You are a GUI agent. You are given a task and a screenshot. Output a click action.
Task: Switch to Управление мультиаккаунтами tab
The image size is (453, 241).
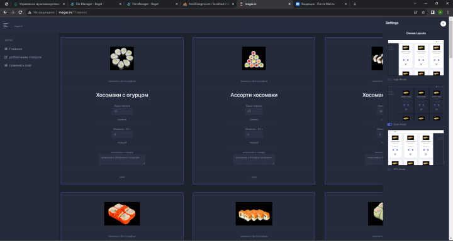coord(40,4)
